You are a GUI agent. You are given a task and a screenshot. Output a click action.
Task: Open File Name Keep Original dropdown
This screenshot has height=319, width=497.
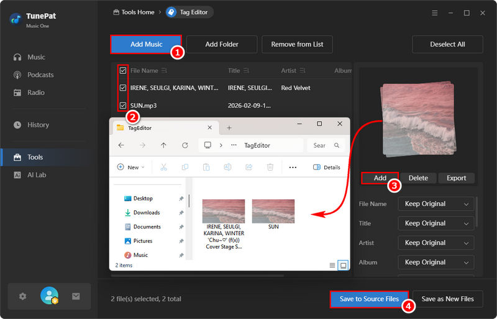pos(436,204)
